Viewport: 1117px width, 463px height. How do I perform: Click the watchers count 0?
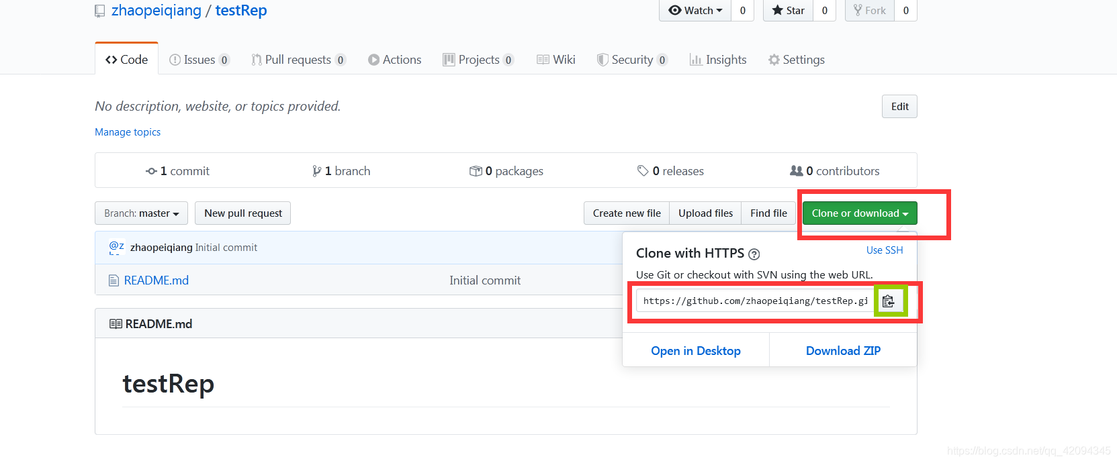pos(743,10)
